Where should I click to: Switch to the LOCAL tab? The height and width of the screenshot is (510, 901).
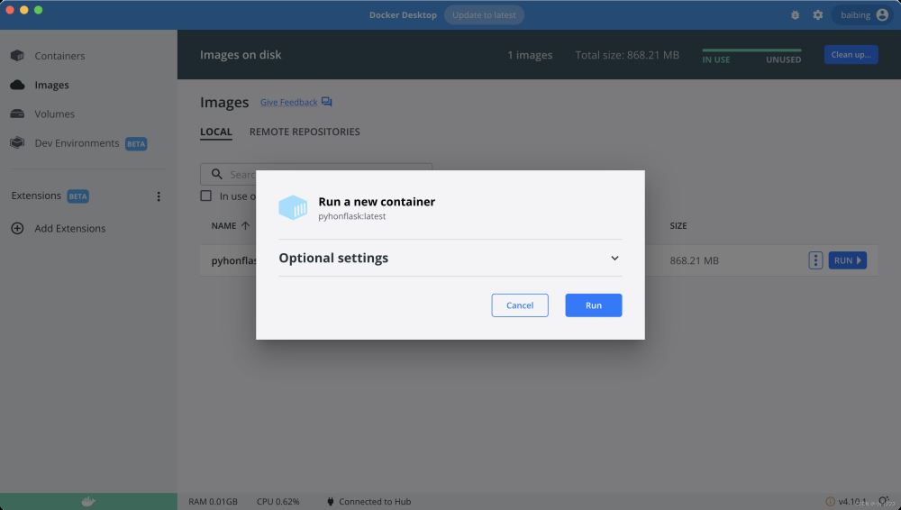click(x=216, y=132)
